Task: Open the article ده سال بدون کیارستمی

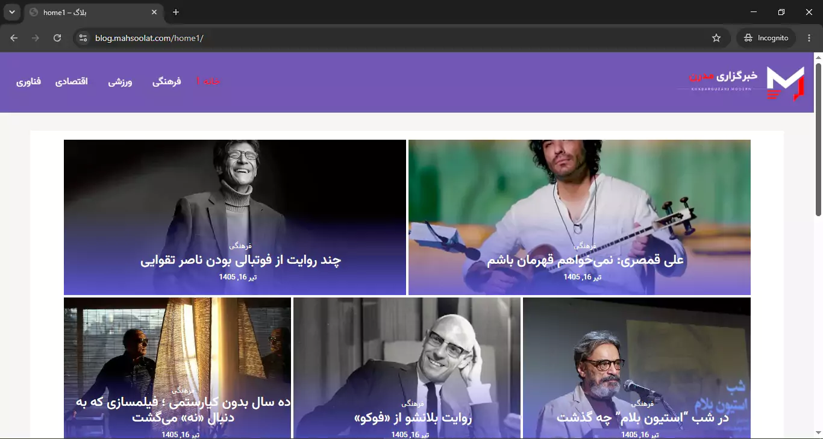Action: tap(183, 409)
